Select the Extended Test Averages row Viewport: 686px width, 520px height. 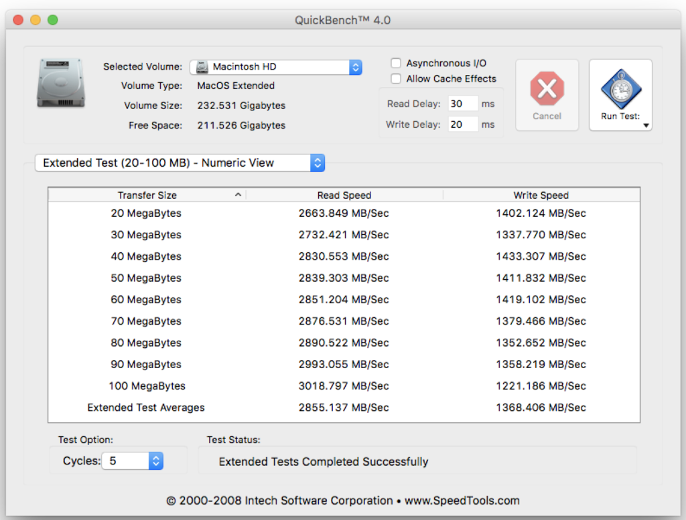point(344,408)
